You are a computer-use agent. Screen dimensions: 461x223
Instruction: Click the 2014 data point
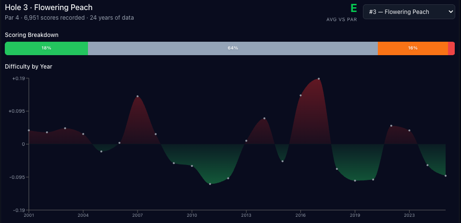264,118
